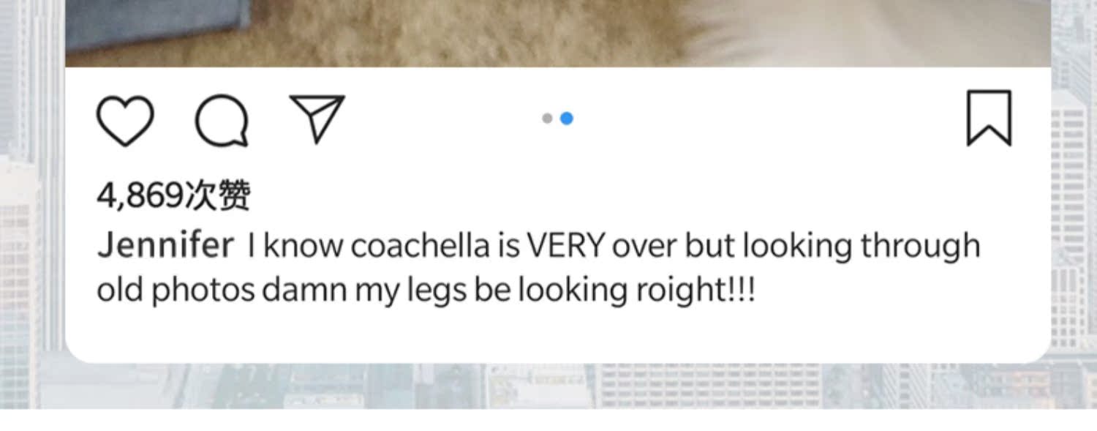View the 4,869次赞 likes list
The image size is (1097, 431).
[x=173, y=195]
